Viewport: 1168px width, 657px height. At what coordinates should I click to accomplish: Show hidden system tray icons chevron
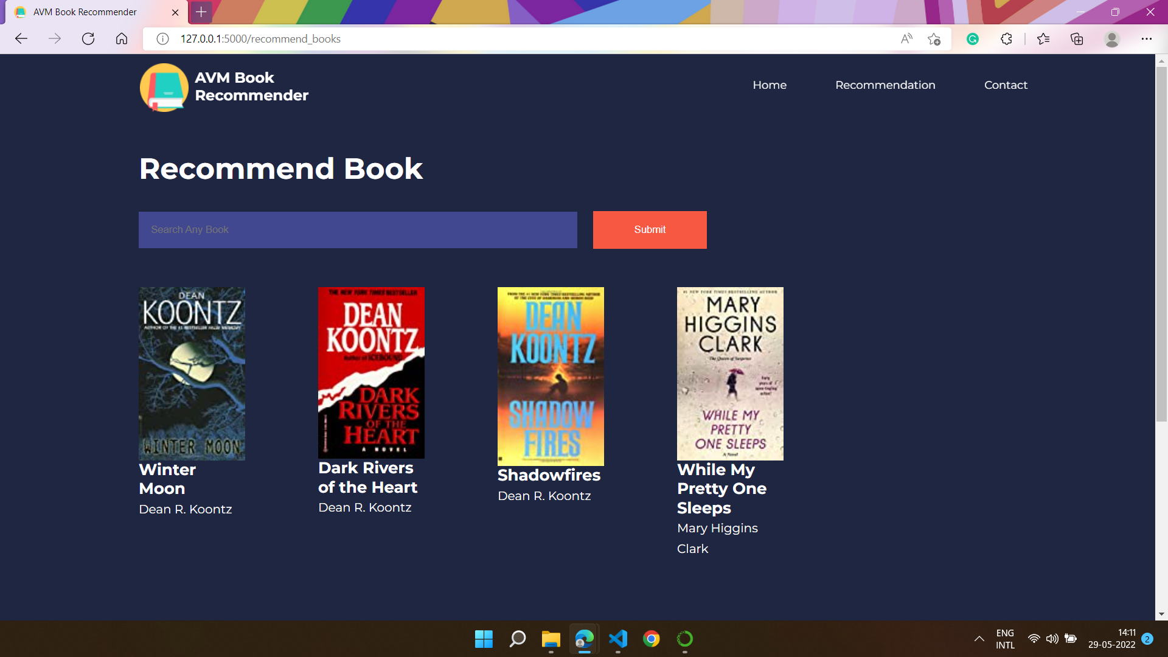(x=979, y=639)
